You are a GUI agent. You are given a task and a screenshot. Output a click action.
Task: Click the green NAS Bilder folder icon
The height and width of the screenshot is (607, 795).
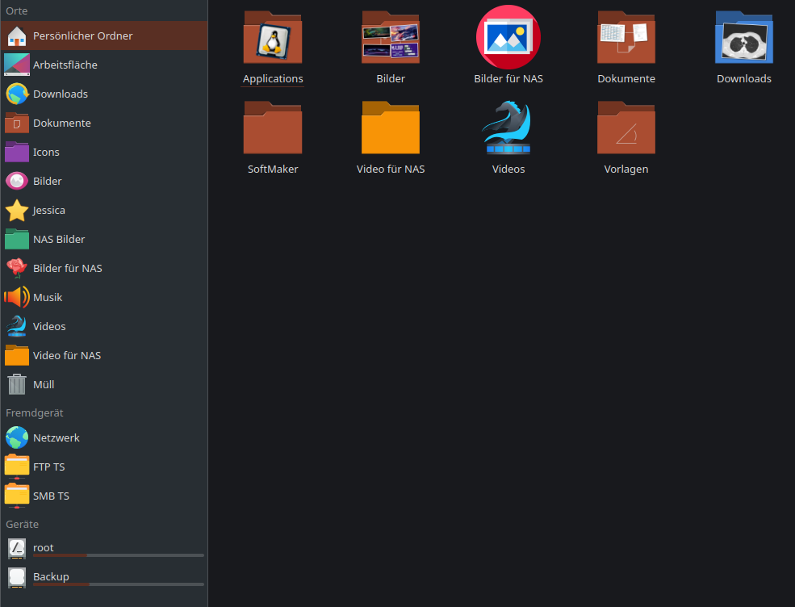[x=17, y=239]
